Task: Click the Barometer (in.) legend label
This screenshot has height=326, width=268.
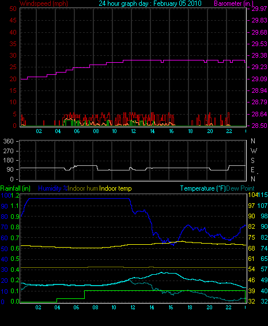Action: tap(233, 3)
